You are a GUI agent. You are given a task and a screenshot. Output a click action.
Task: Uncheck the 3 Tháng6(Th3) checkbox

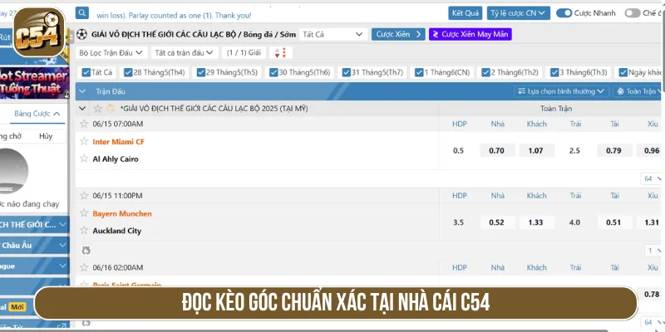(x=554, y=72)
